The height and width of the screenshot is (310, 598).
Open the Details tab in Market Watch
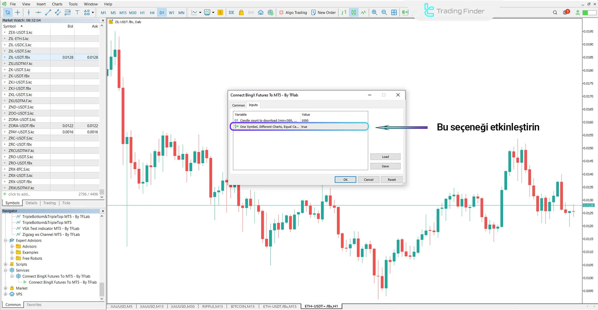coord(31,203)
